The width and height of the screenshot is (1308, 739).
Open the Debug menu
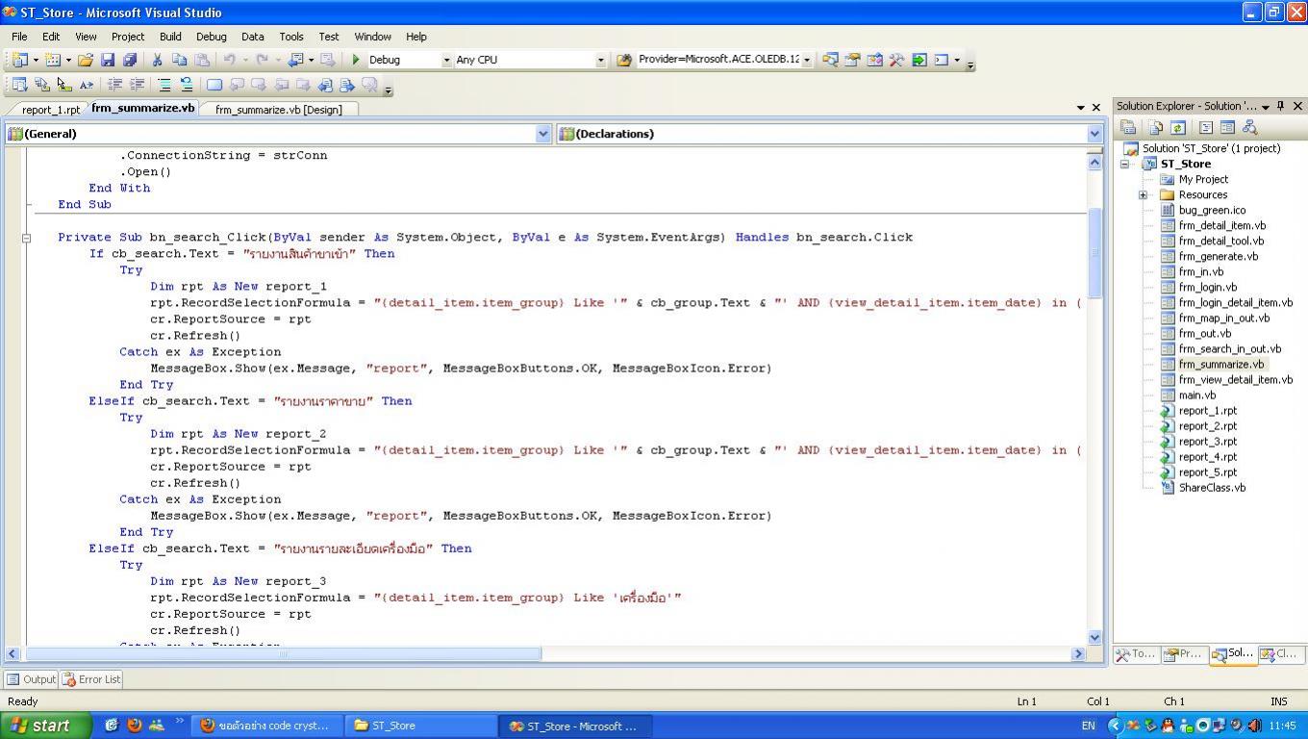tap(212, 37)
